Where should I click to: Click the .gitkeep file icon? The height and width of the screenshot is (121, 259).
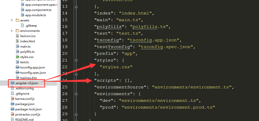coord(22,25)
